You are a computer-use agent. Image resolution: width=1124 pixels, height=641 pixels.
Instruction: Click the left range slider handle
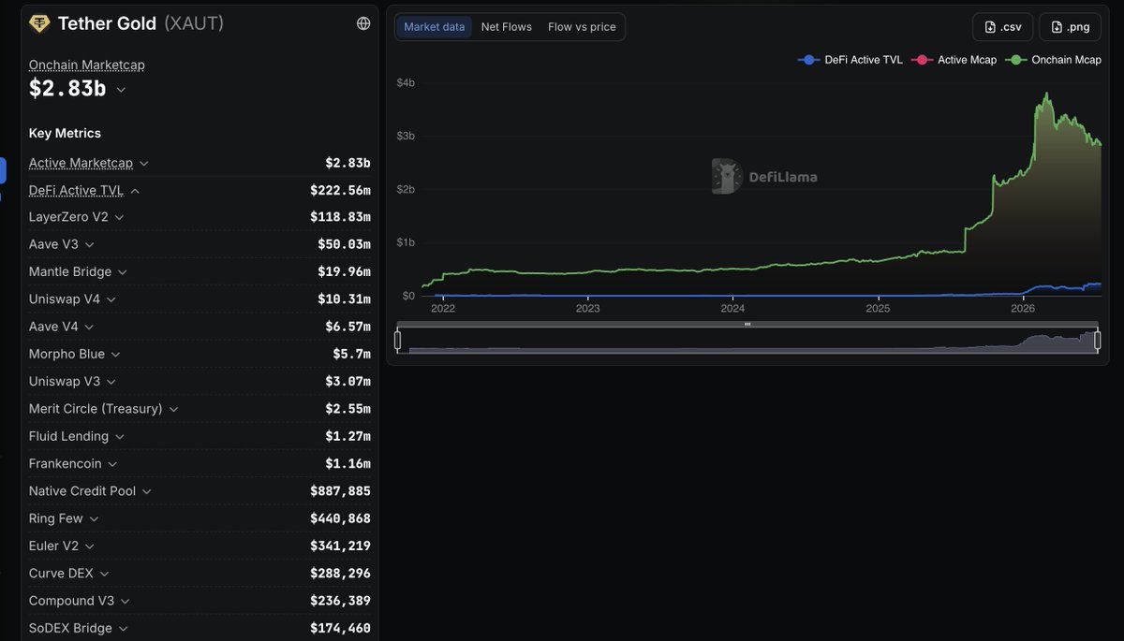[398, 341]
